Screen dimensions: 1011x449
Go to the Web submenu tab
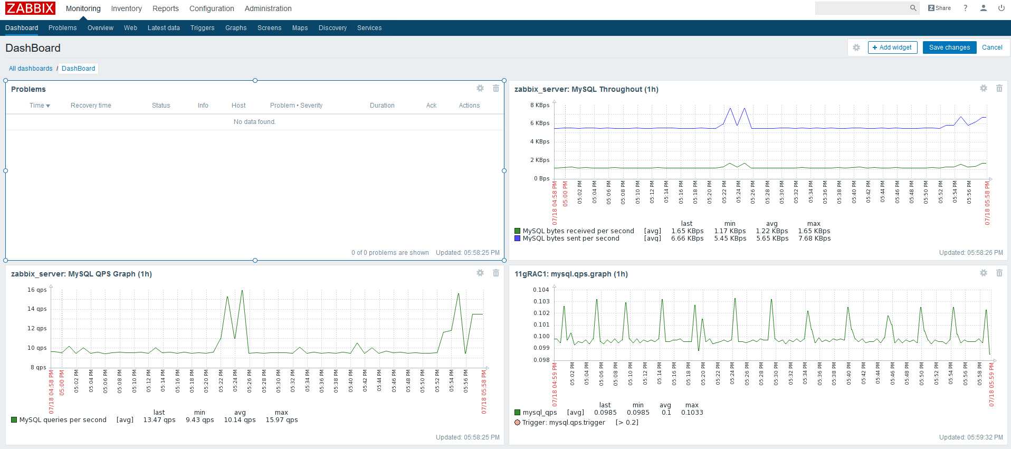pos(130,28)
